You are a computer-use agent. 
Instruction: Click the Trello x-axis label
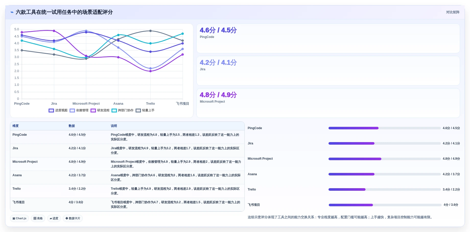click(x=150, y=104)
